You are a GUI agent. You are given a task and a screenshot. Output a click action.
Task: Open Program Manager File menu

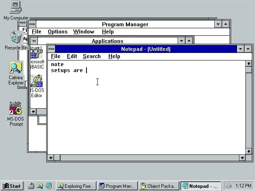[x=36, y=32]
